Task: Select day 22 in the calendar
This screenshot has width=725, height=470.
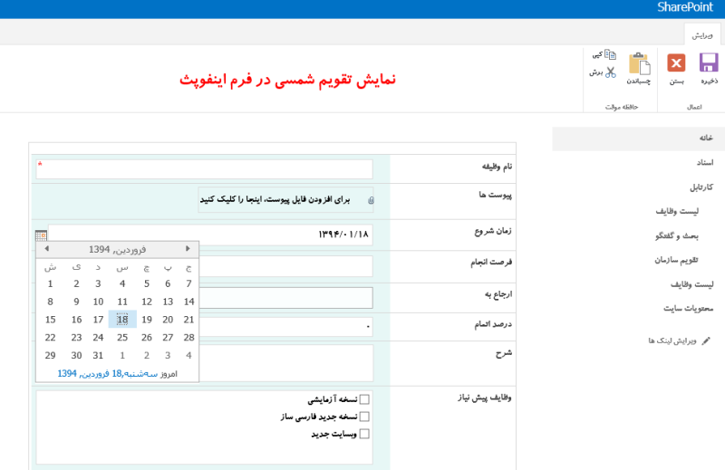Action: (51, 338)
